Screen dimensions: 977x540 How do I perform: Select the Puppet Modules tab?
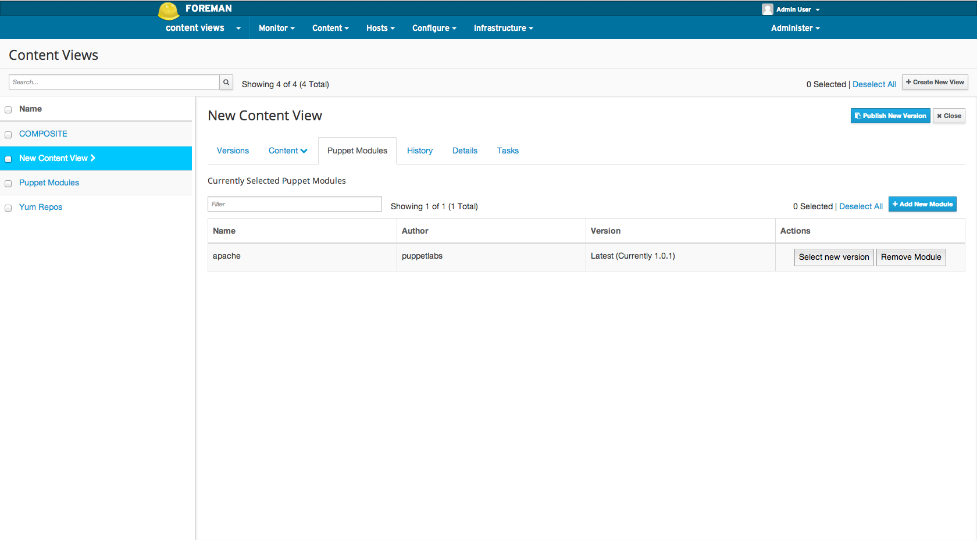(x=357, y=151)
